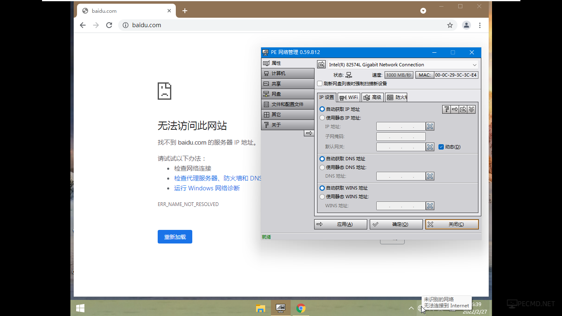The width and height of the screenshot is (562, 316).
Task: Click the Chrome address bar
Action: (287, 25)
